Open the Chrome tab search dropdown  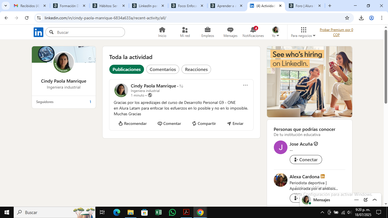click(x=5, y=6)
